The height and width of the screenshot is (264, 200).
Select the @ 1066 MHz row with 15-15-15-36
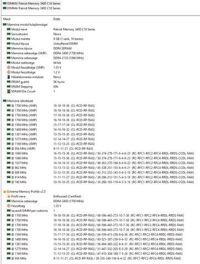[x=101, y=158]
